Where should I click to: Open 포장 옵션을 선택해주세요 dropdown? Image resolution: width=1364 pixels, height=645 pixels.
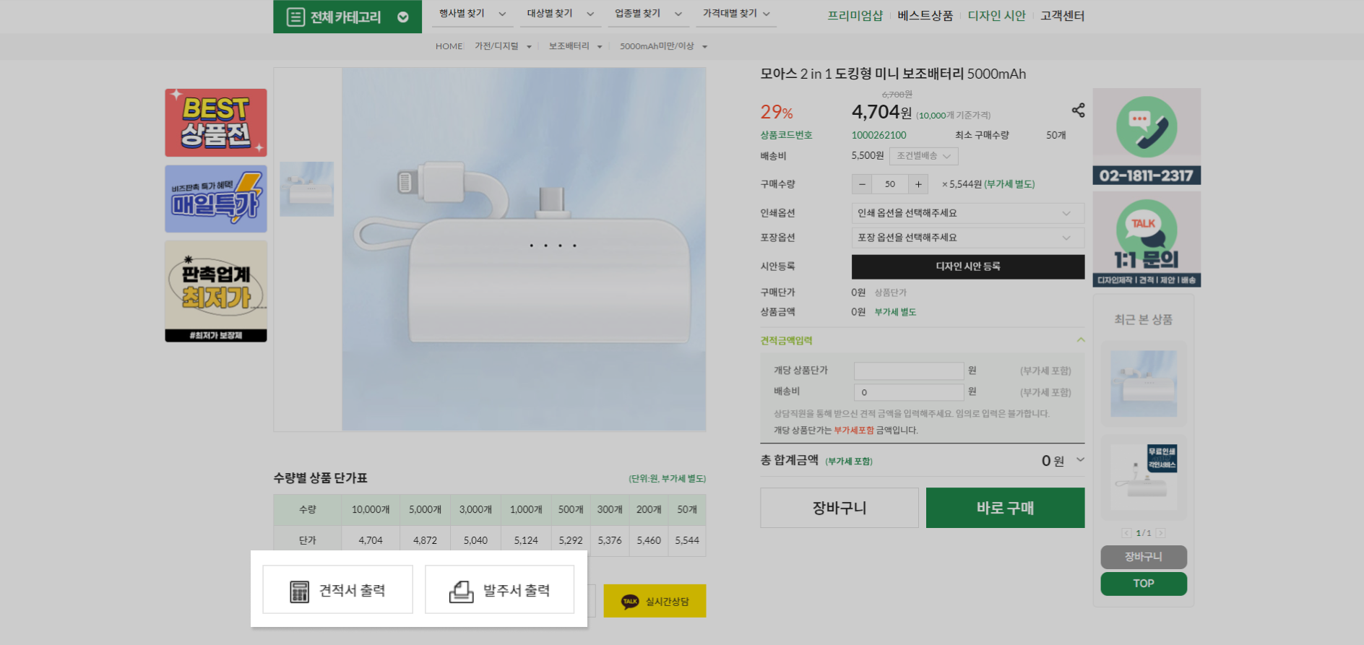[968, 238]
